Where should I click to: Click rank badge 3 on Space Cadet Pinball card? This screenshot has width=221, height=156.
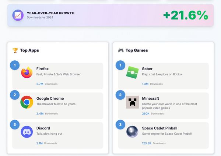(x=120, y=125)
